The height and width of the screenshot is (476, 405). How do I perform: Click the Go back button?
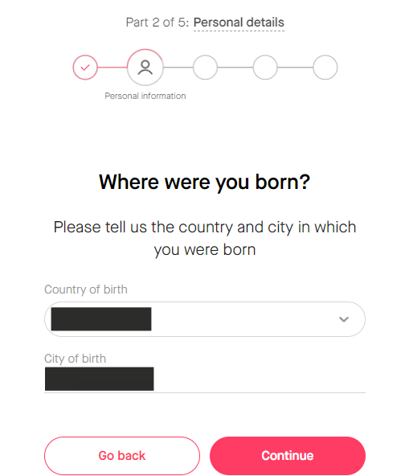pyautogui.click(x=122, y=456)
